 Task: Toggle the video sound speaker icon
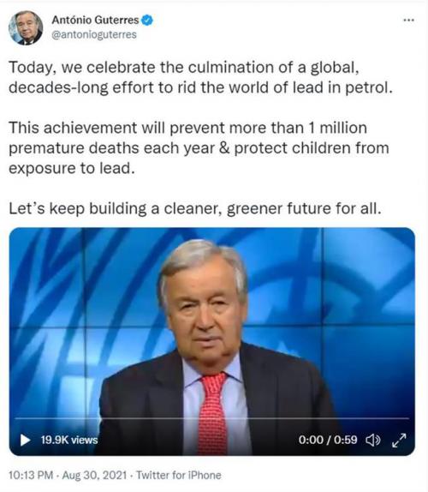373,441
